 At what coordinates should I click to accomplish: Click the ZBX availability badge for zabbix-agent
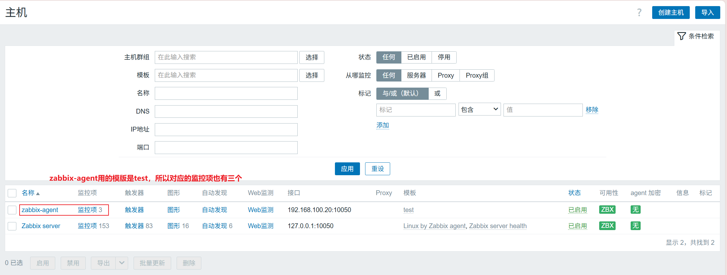pos(607,210)
